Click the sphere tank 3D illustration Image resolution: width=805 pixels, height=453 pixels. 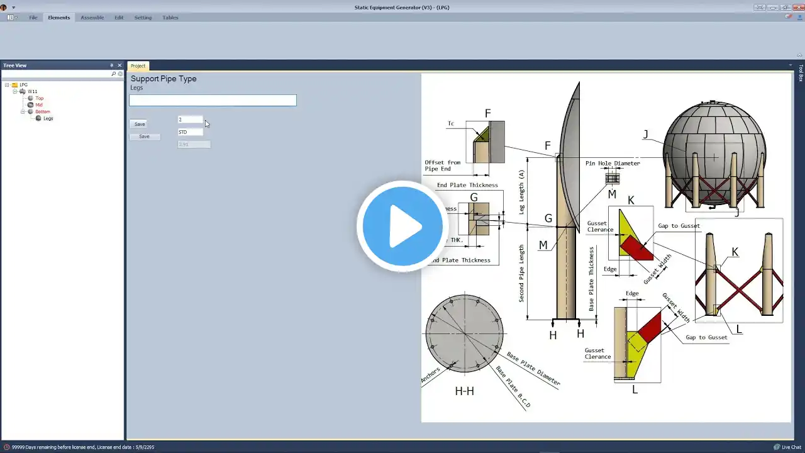714,156
